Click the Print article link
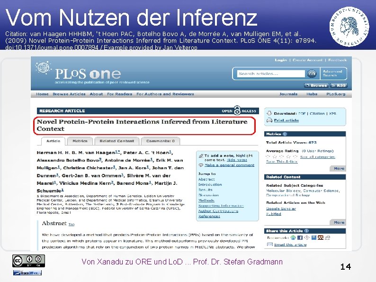376x282 pixels. (286, 120)
